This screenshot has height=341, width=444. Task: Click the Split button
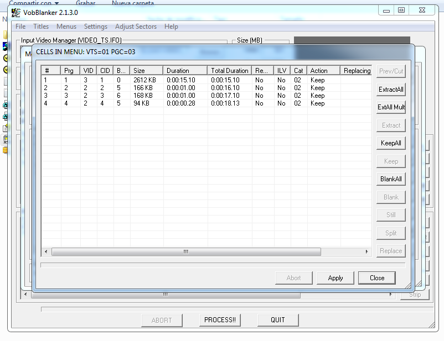(x=391, y=233)
